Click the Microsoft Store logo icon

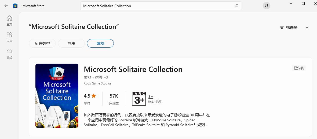15,6
